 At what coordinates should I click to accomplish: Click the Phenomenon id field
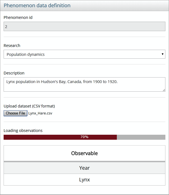pyautogui.click(x=84, y=27)
